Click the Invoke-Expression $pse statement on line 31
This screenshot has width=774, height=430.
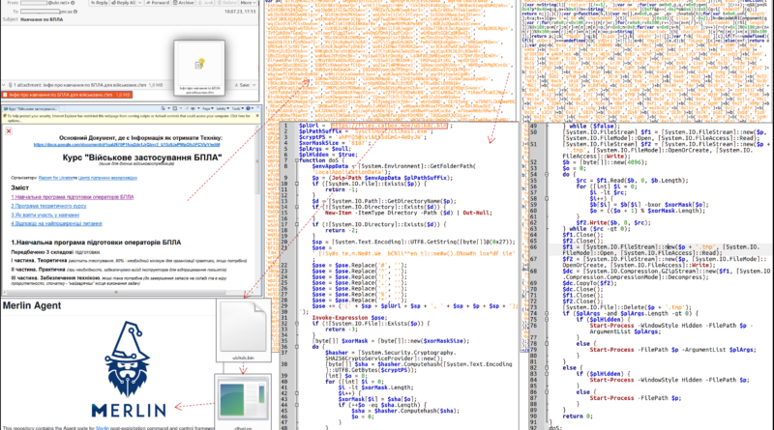tap(350, 318)
